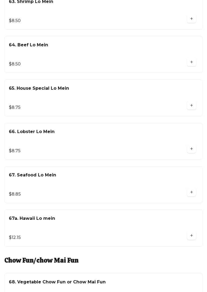Open 64. Beef Lo Mein item details
Screen dimensions: 207x292
[28, 45]
